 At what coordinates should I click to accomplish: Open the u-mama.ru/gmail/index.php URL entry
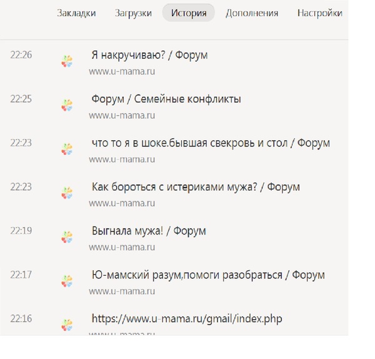pyautogui.click(x=187, y=319)
